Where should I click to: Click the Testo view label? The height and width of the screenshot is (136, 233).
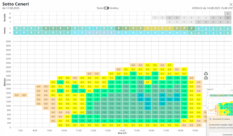tap(100, 8)
